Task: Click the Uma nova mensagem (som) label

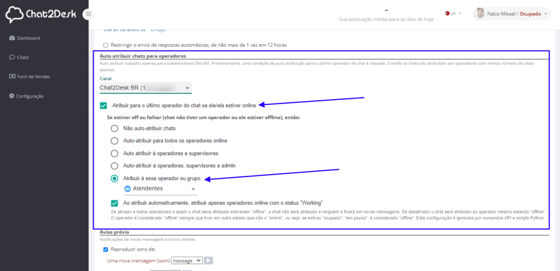Action: pyautogui.click(x=138, y=261)
